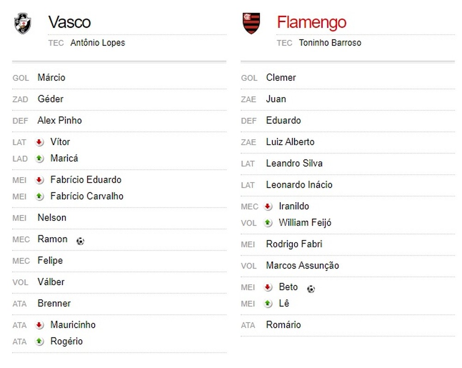Click the green arrow beside Rogério

click(40, 342)
